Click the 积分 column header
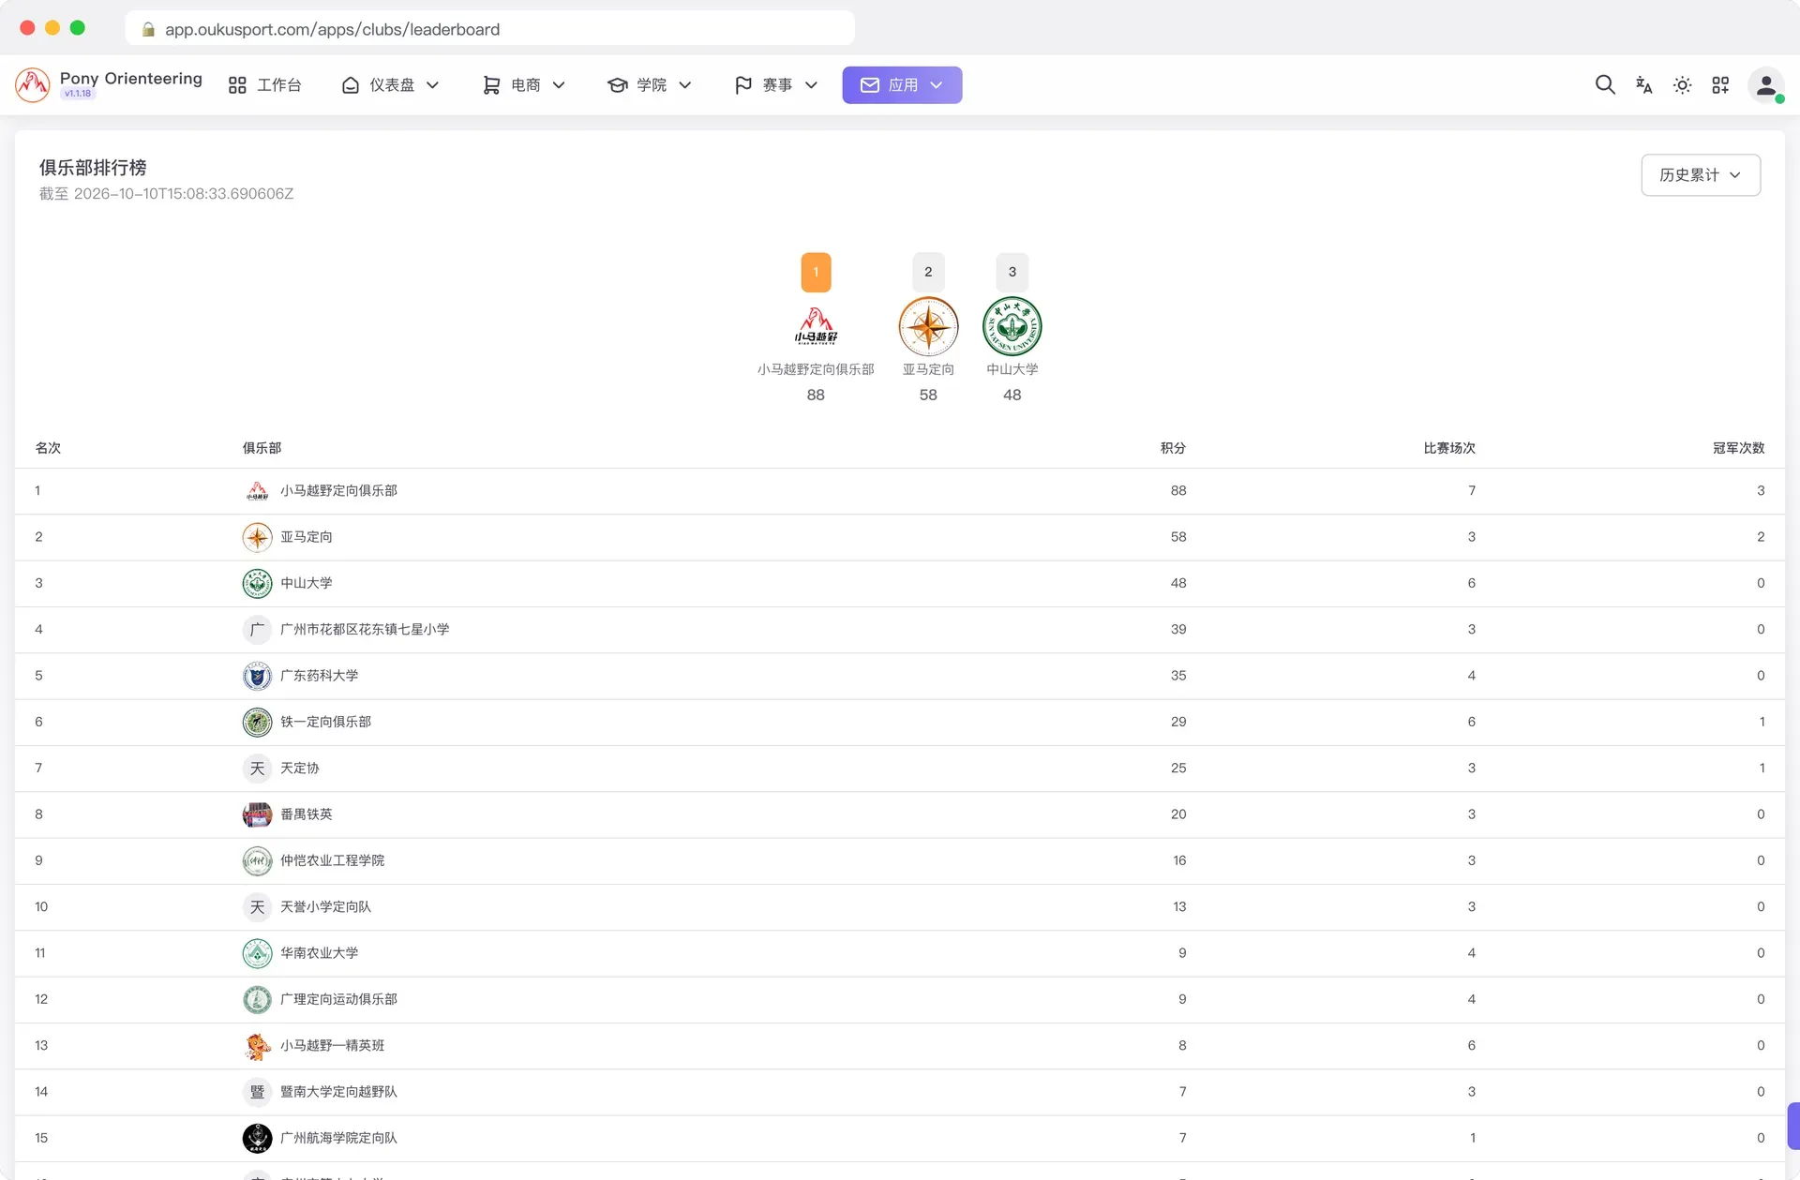The image size is (1800, 1180). 1173,448
